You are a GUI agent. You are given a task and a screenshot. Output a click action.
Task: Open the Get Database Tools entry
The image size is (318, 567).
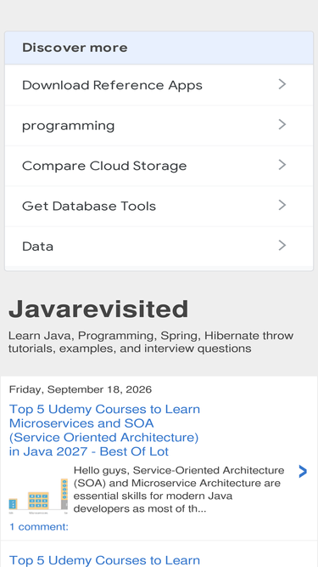tap(159, 206)
